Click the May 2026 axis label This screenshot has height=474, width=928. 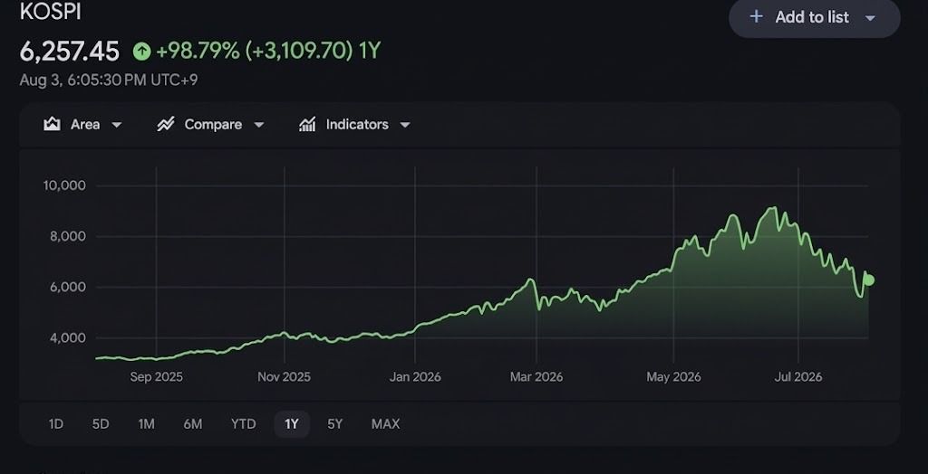click(x=673, y=377)
